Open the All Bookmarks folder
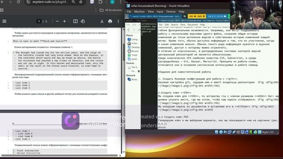The width and height of the screenshot is (283, 159). pos(111,10)
